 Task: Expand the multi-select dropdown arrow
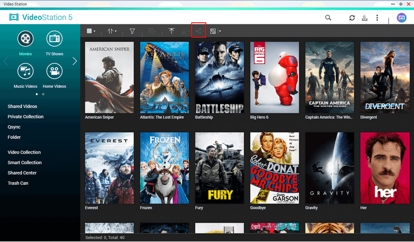[x=219, y=31]
